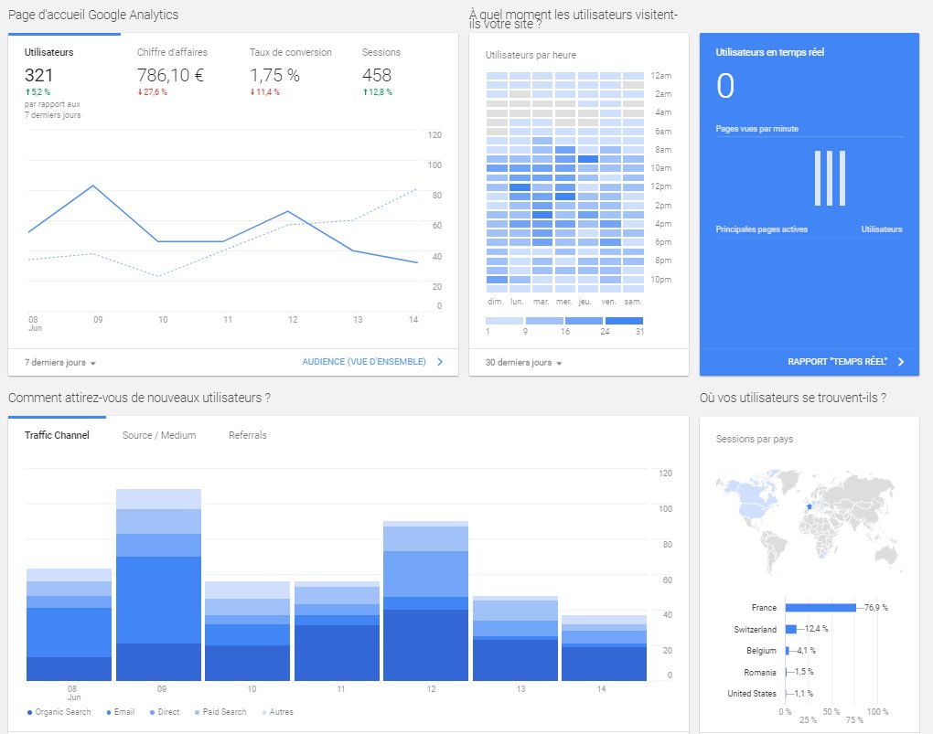Click the "Principales pages actives" label

[x=762, y=229]
